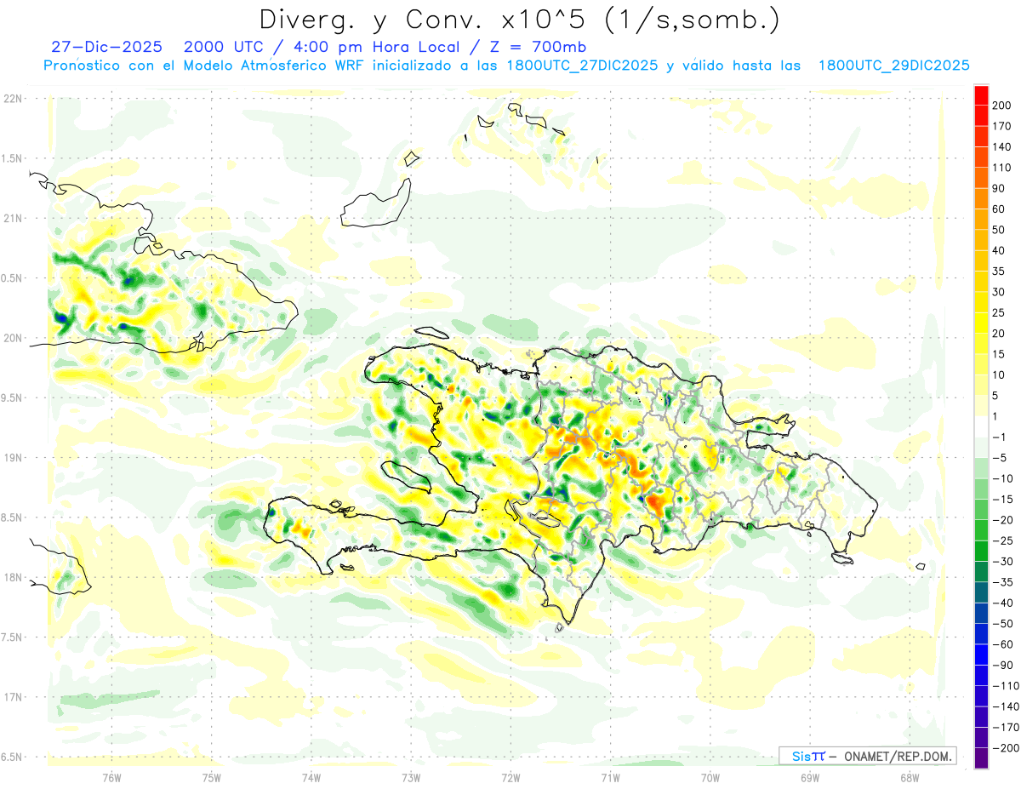Click the positive colorbar label '15'
Image resolution: width=1021 pixels, height=789 pixels.
pos(1000,354)
